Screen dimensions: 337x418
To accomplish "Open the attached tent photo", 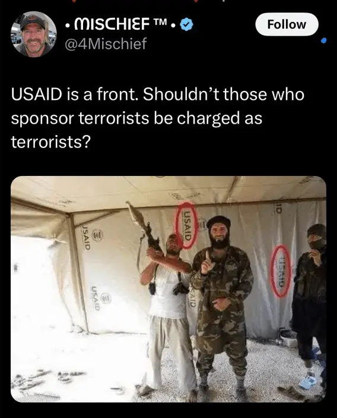I will (168, 289).
